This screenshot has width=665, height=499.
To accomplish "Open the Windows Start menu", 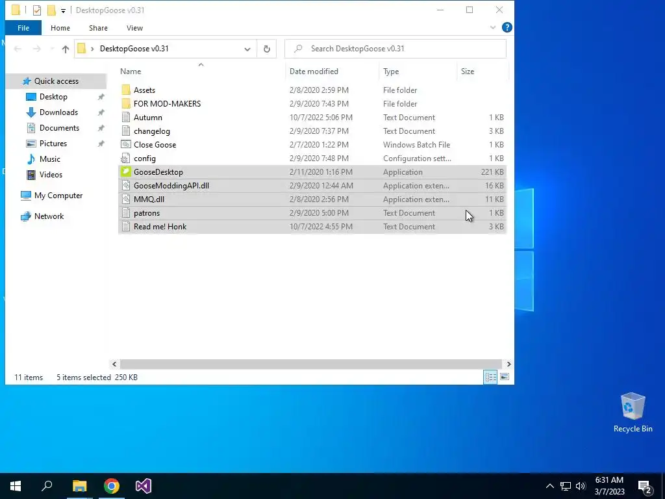I will point(16,486).
